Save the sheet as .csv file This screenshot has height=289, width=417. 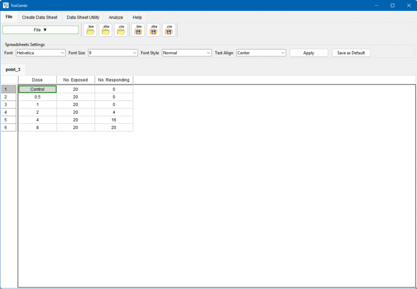(x=169, y=30)
